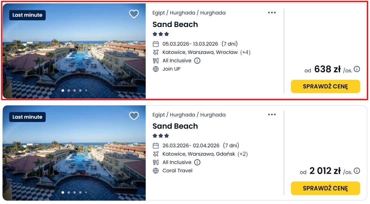Click SPRAWDŹ CENĘ for the 2 012 zł offer
Viewport: 370px width, 204px height.
pos(325,188)
